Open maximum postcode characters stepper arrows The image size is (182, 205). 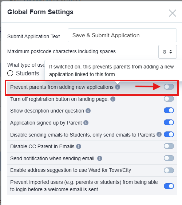171,52
